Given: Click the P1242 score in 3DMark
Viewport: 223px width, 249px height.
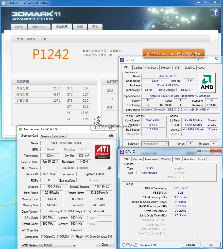Looking at the screenshot, I should coord(50,54).
